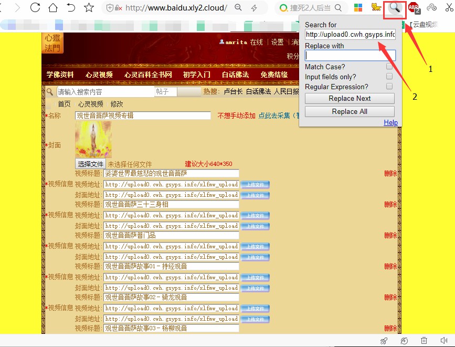The width and height of the screenshot is (455, 347).
Task: Click hot search term 人民日报
Action: coord(287,92)
